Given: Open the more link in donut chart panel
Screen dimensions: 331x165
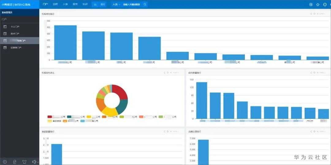Looking at the screenshot, I should click(176, 73).
